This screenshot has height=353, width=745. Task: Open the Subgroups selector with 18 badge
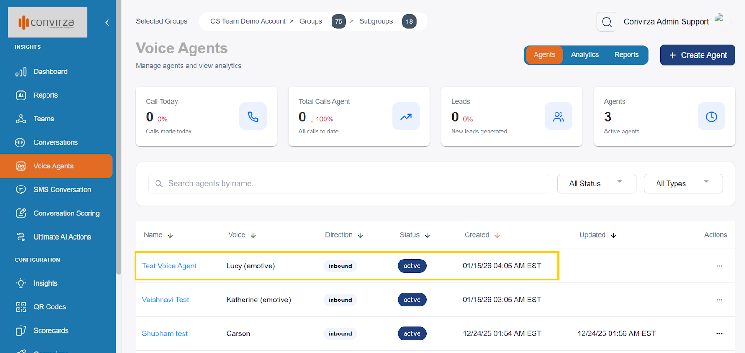point(386,21)
